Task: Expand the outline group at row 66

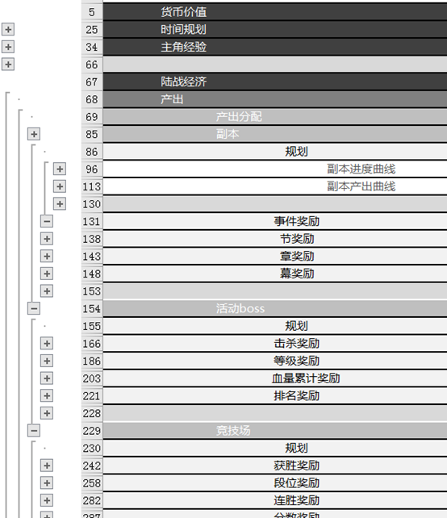Action: click(8, 64)
